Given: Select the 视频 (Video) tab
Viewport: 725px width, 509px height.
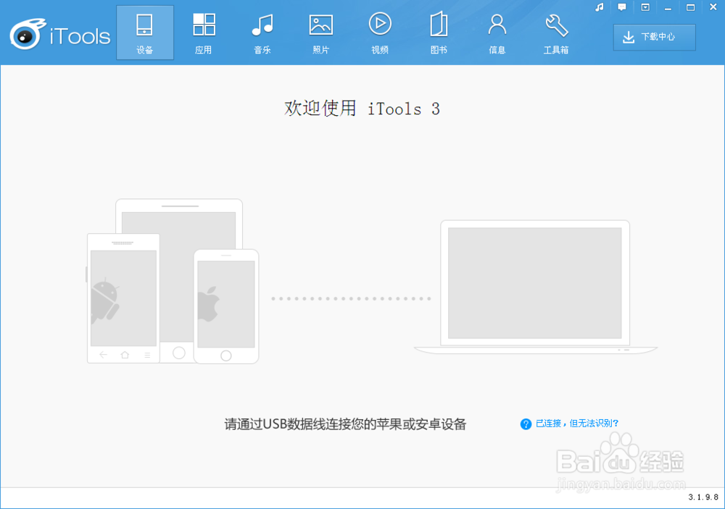Looking at the screenshot, I should tap(380, 33).
